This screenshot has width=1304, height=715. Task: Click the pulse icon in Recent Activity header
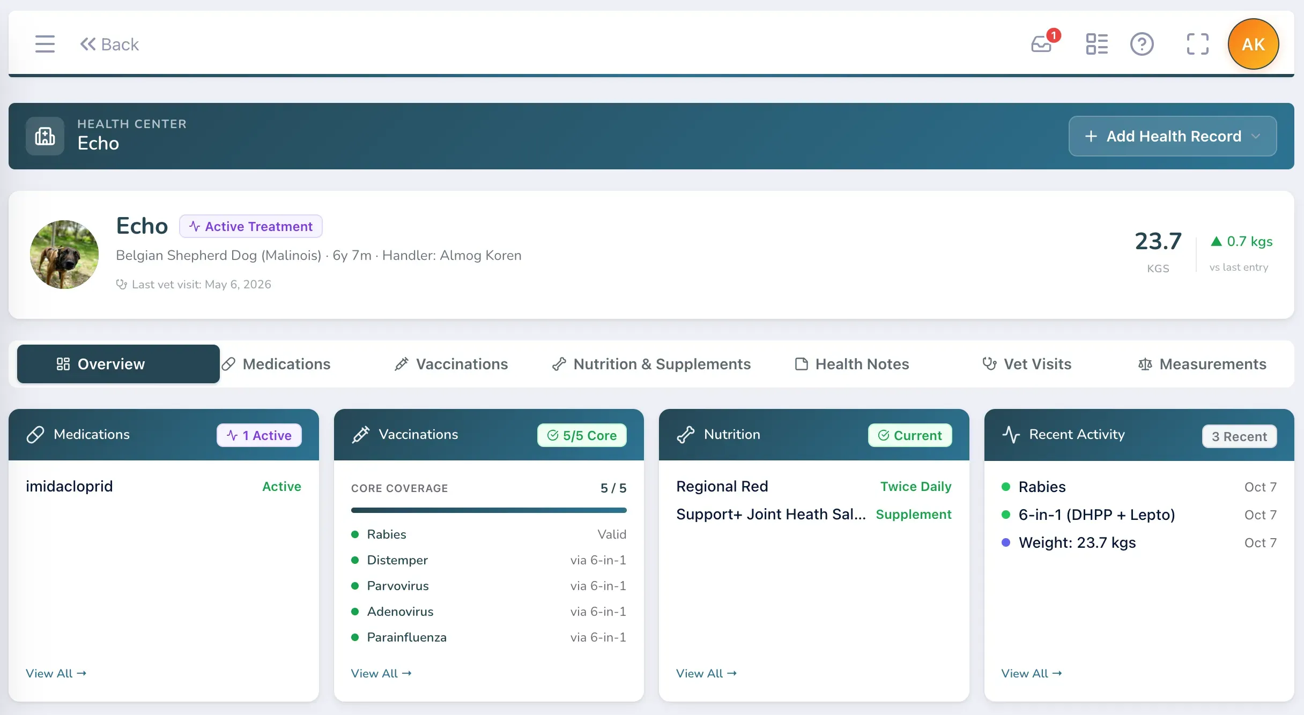tap(1011, 435)
